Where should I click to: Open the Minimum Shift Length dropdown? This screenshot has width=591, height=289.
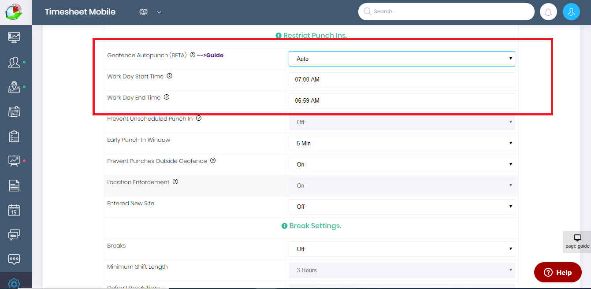pyautogui.click(x=401, y=270)
